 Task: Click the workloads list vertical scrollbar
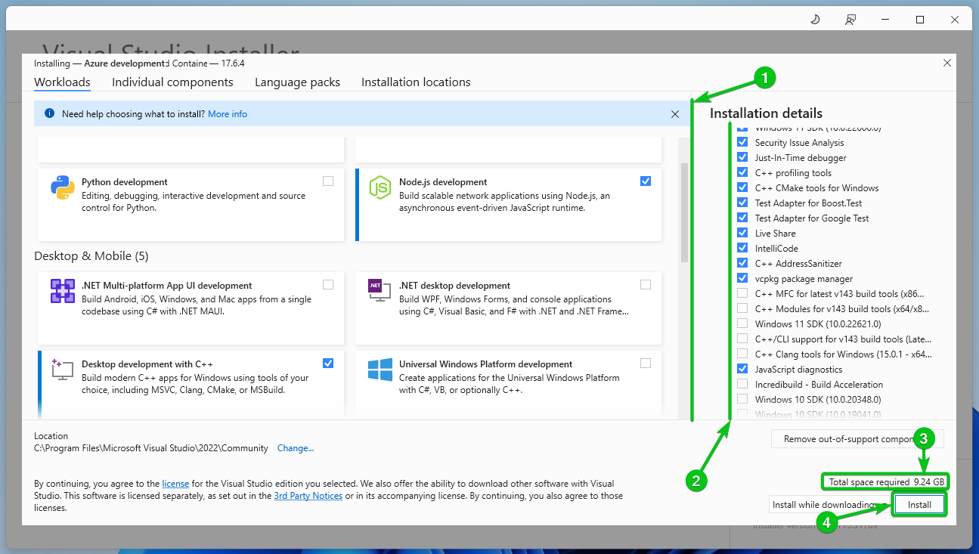(x=684, y=212)
